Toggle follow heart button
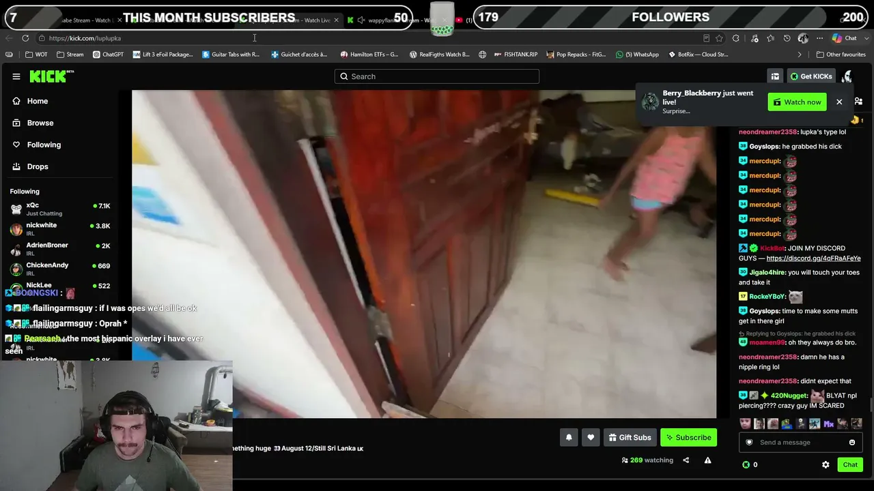This screenshot has width=874, height=491. [x=591, y=438]
